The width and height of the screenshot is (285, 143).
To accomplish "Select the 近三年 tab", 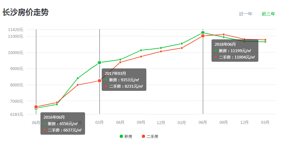I will [x=268, y=14].
